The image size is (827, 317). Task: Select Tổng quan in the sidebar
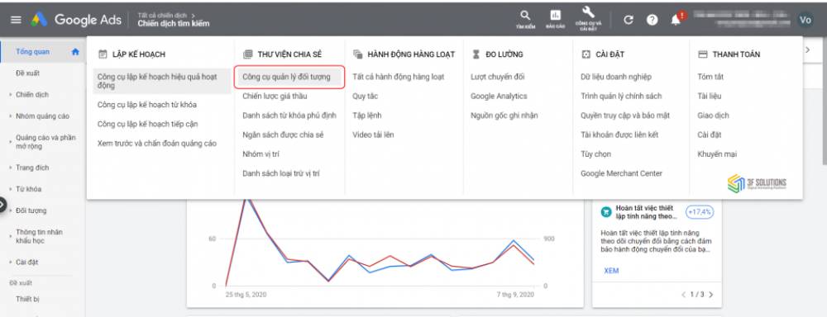pyautogui.click(x=33, y=52)
